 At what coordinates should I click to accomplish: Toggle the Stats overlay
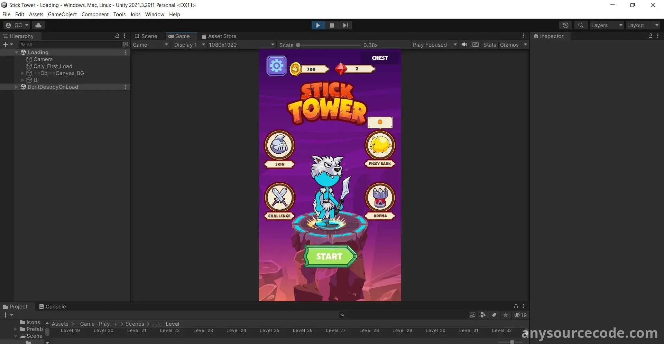tap(489, 45)
